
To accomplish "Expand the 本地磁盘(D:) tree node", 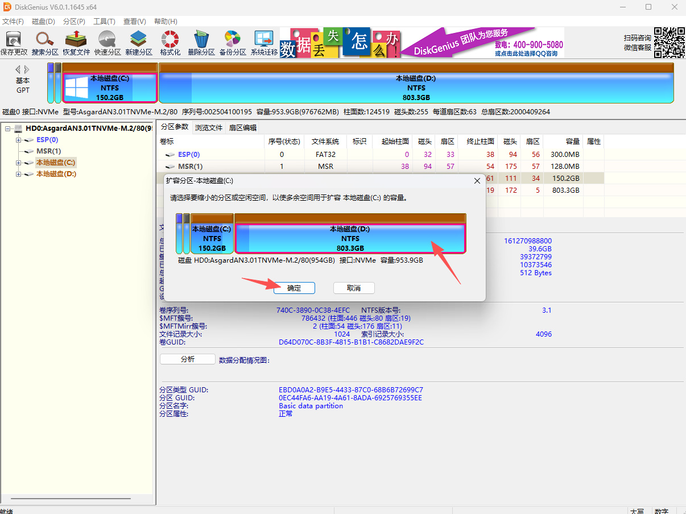I will point(18,174).
